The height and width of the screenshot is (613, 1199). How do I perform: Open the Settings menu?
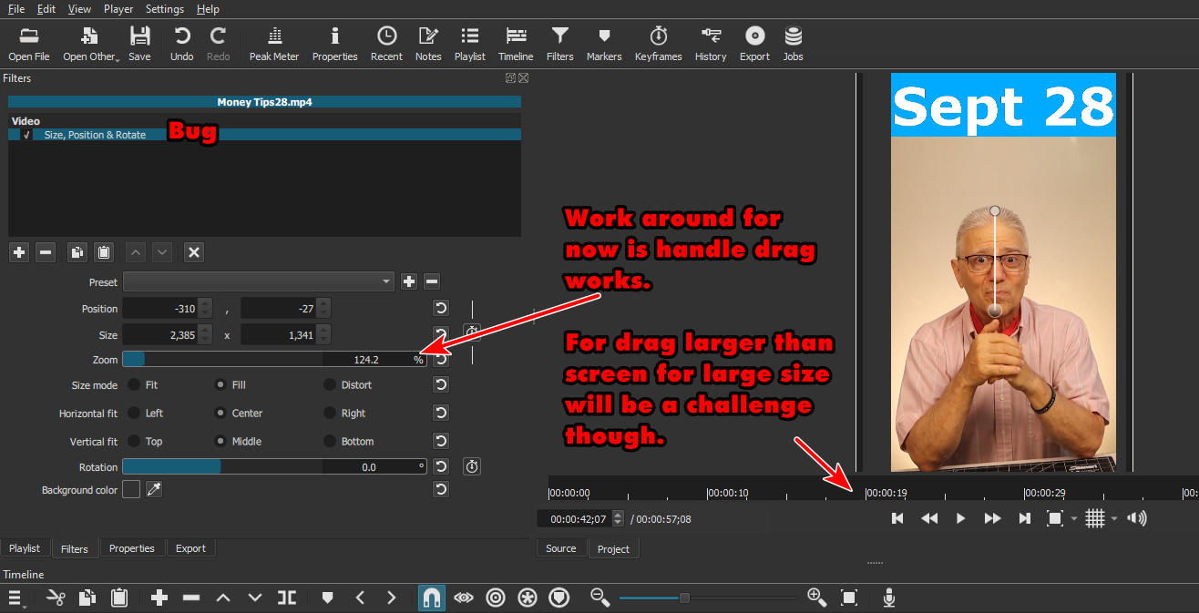[x=164, y=9]
